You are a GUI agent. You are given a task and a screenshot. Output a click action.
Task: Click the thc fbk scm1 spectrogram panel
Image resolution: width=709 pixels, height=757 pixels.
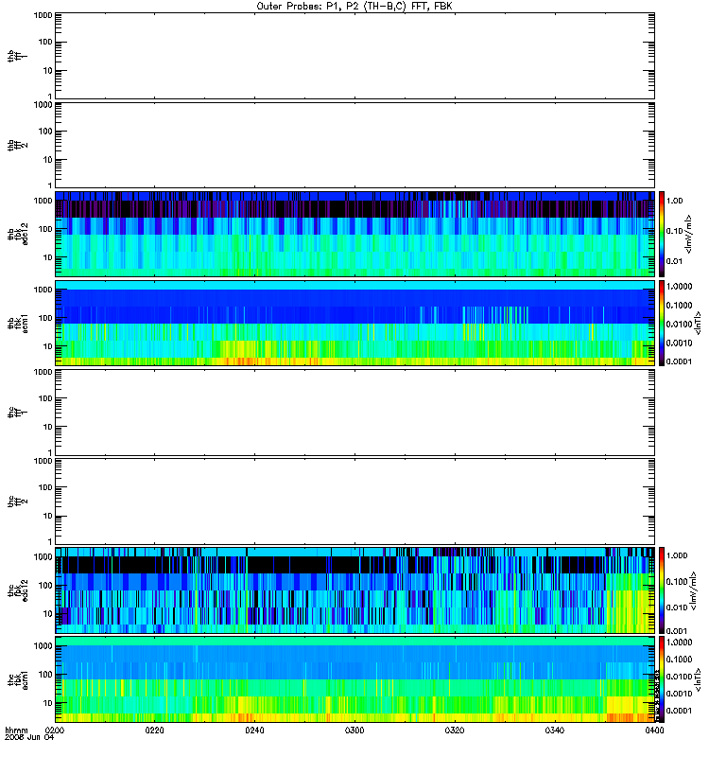coord(354,679)
